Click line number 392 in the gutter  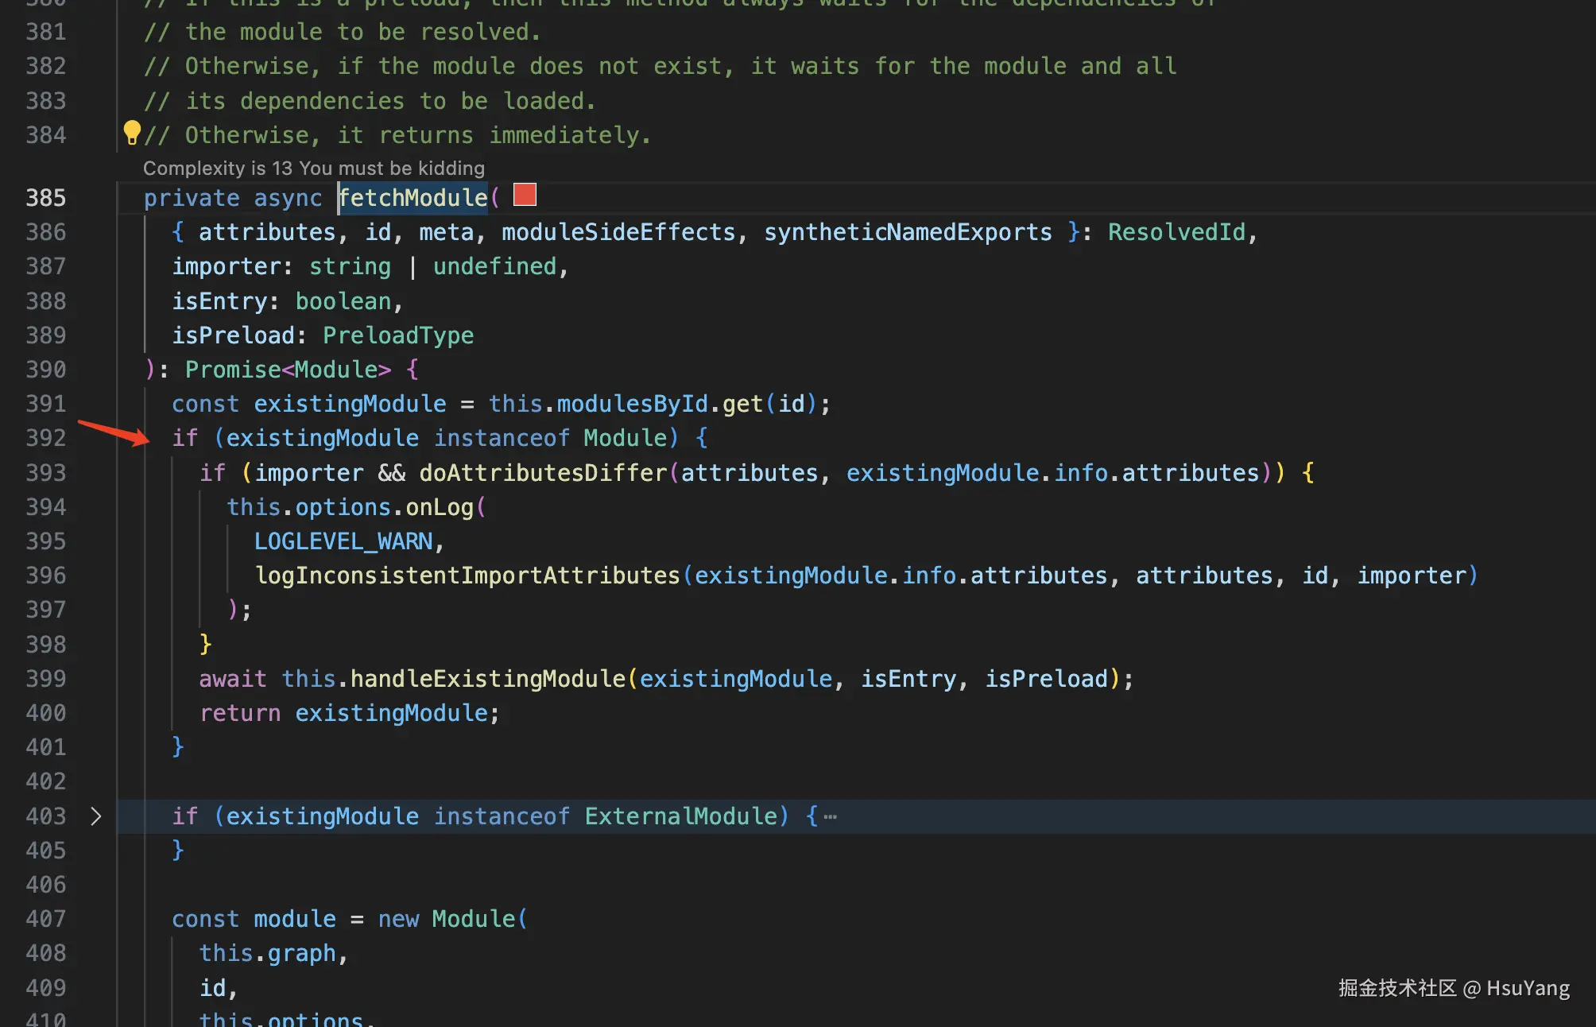pos(45,438)
